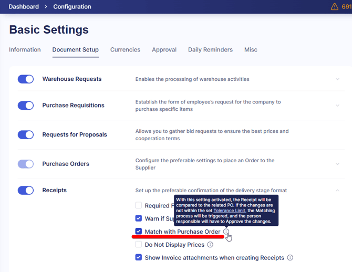Disable the Purchase Requisitions switch
The image size is (352, 272).
tap(26, 105)
